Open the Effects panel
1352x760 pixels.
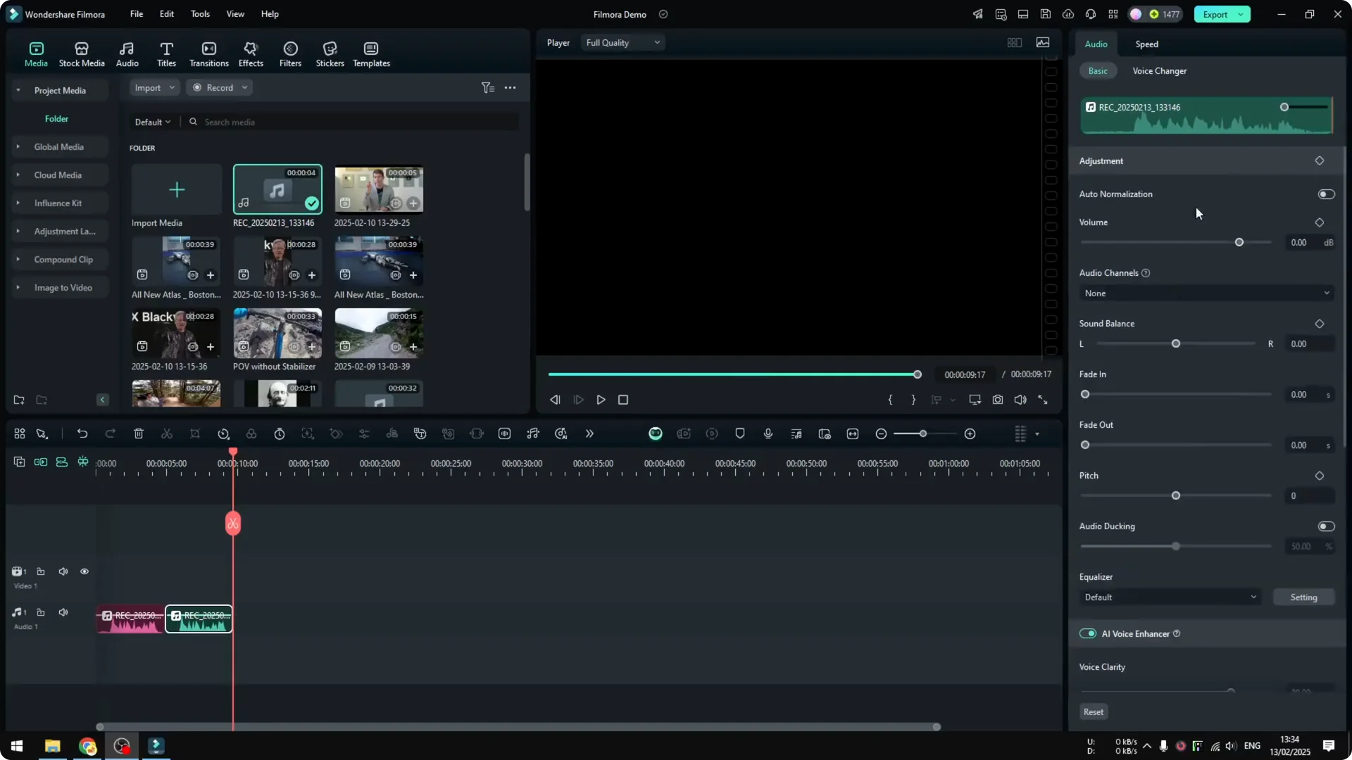click(251, 53)
